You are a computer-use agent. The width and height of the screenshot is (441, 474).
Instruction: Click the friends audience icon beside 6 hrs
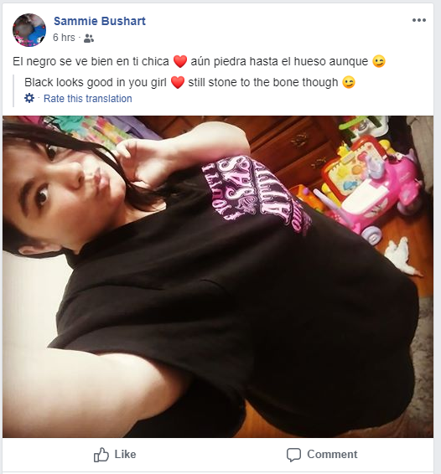pyautogui.click(x=89, y=38)
